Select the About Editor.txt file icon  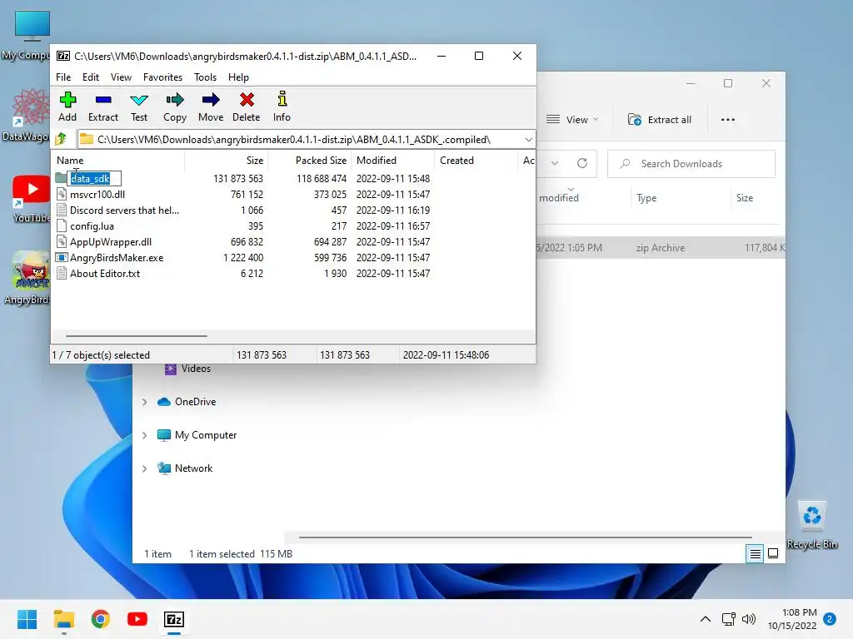(x=62, y=273)
